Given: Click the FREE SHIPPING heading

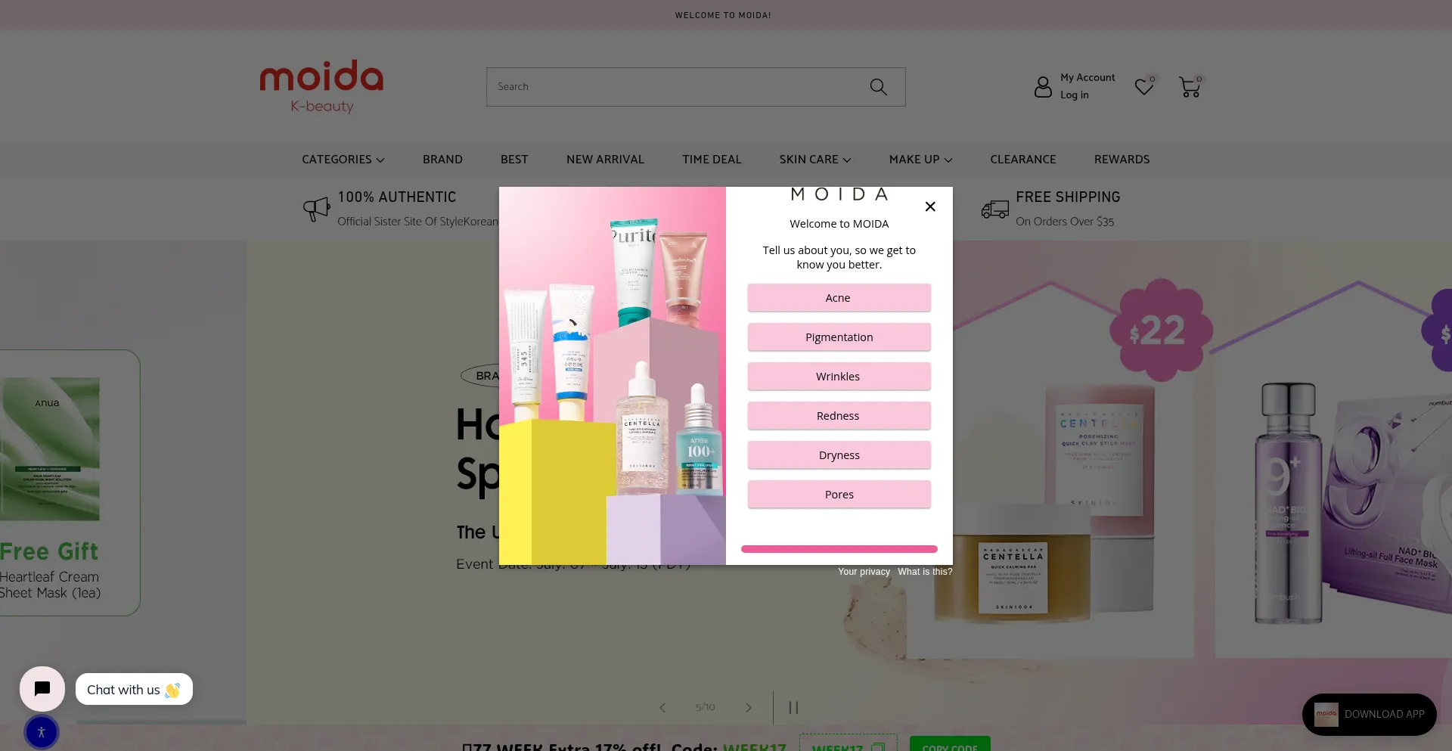Looking at the screenshot, I should point(1068,197).
